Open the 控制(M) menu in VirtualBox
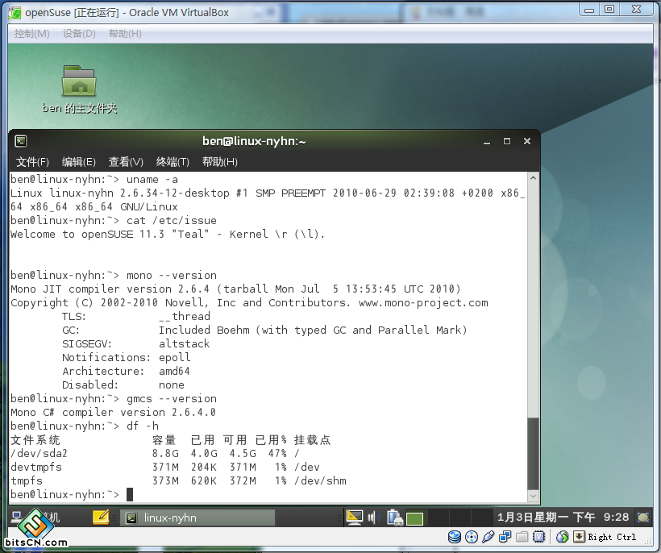The width and height of the screenshot is (661, 553). (31, 34)
